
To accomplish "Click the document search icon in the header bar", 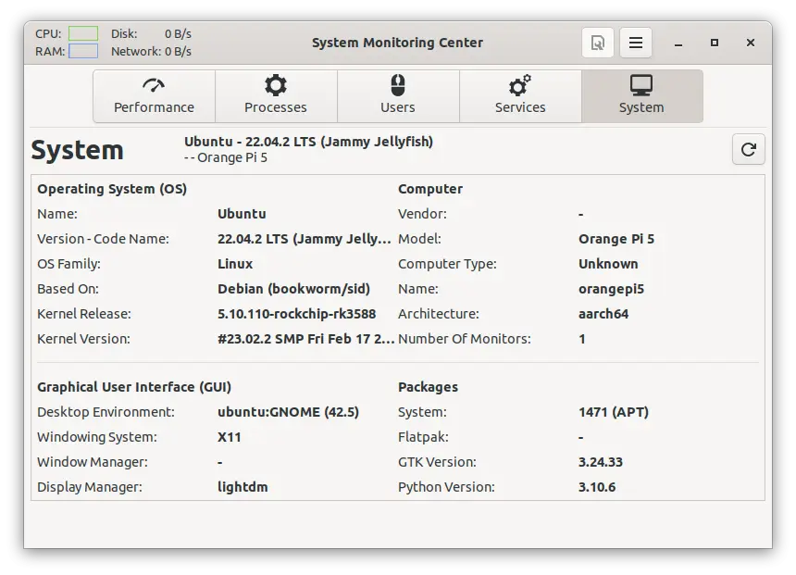I will click(598, 43).
